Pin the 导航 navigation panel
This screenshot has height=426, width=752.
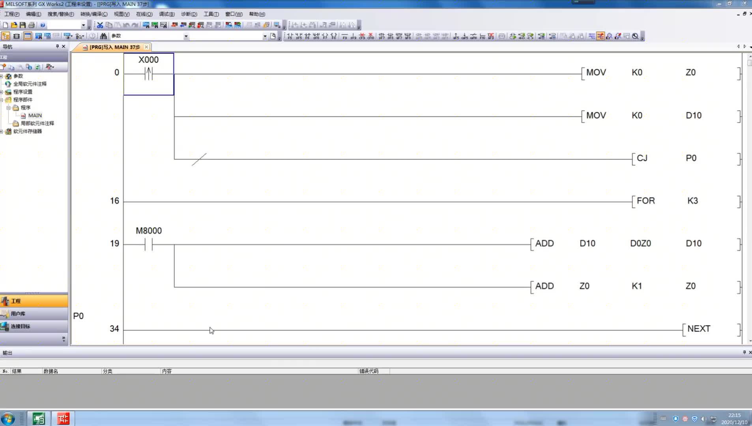pyautogui.click(x=57, y=47)
